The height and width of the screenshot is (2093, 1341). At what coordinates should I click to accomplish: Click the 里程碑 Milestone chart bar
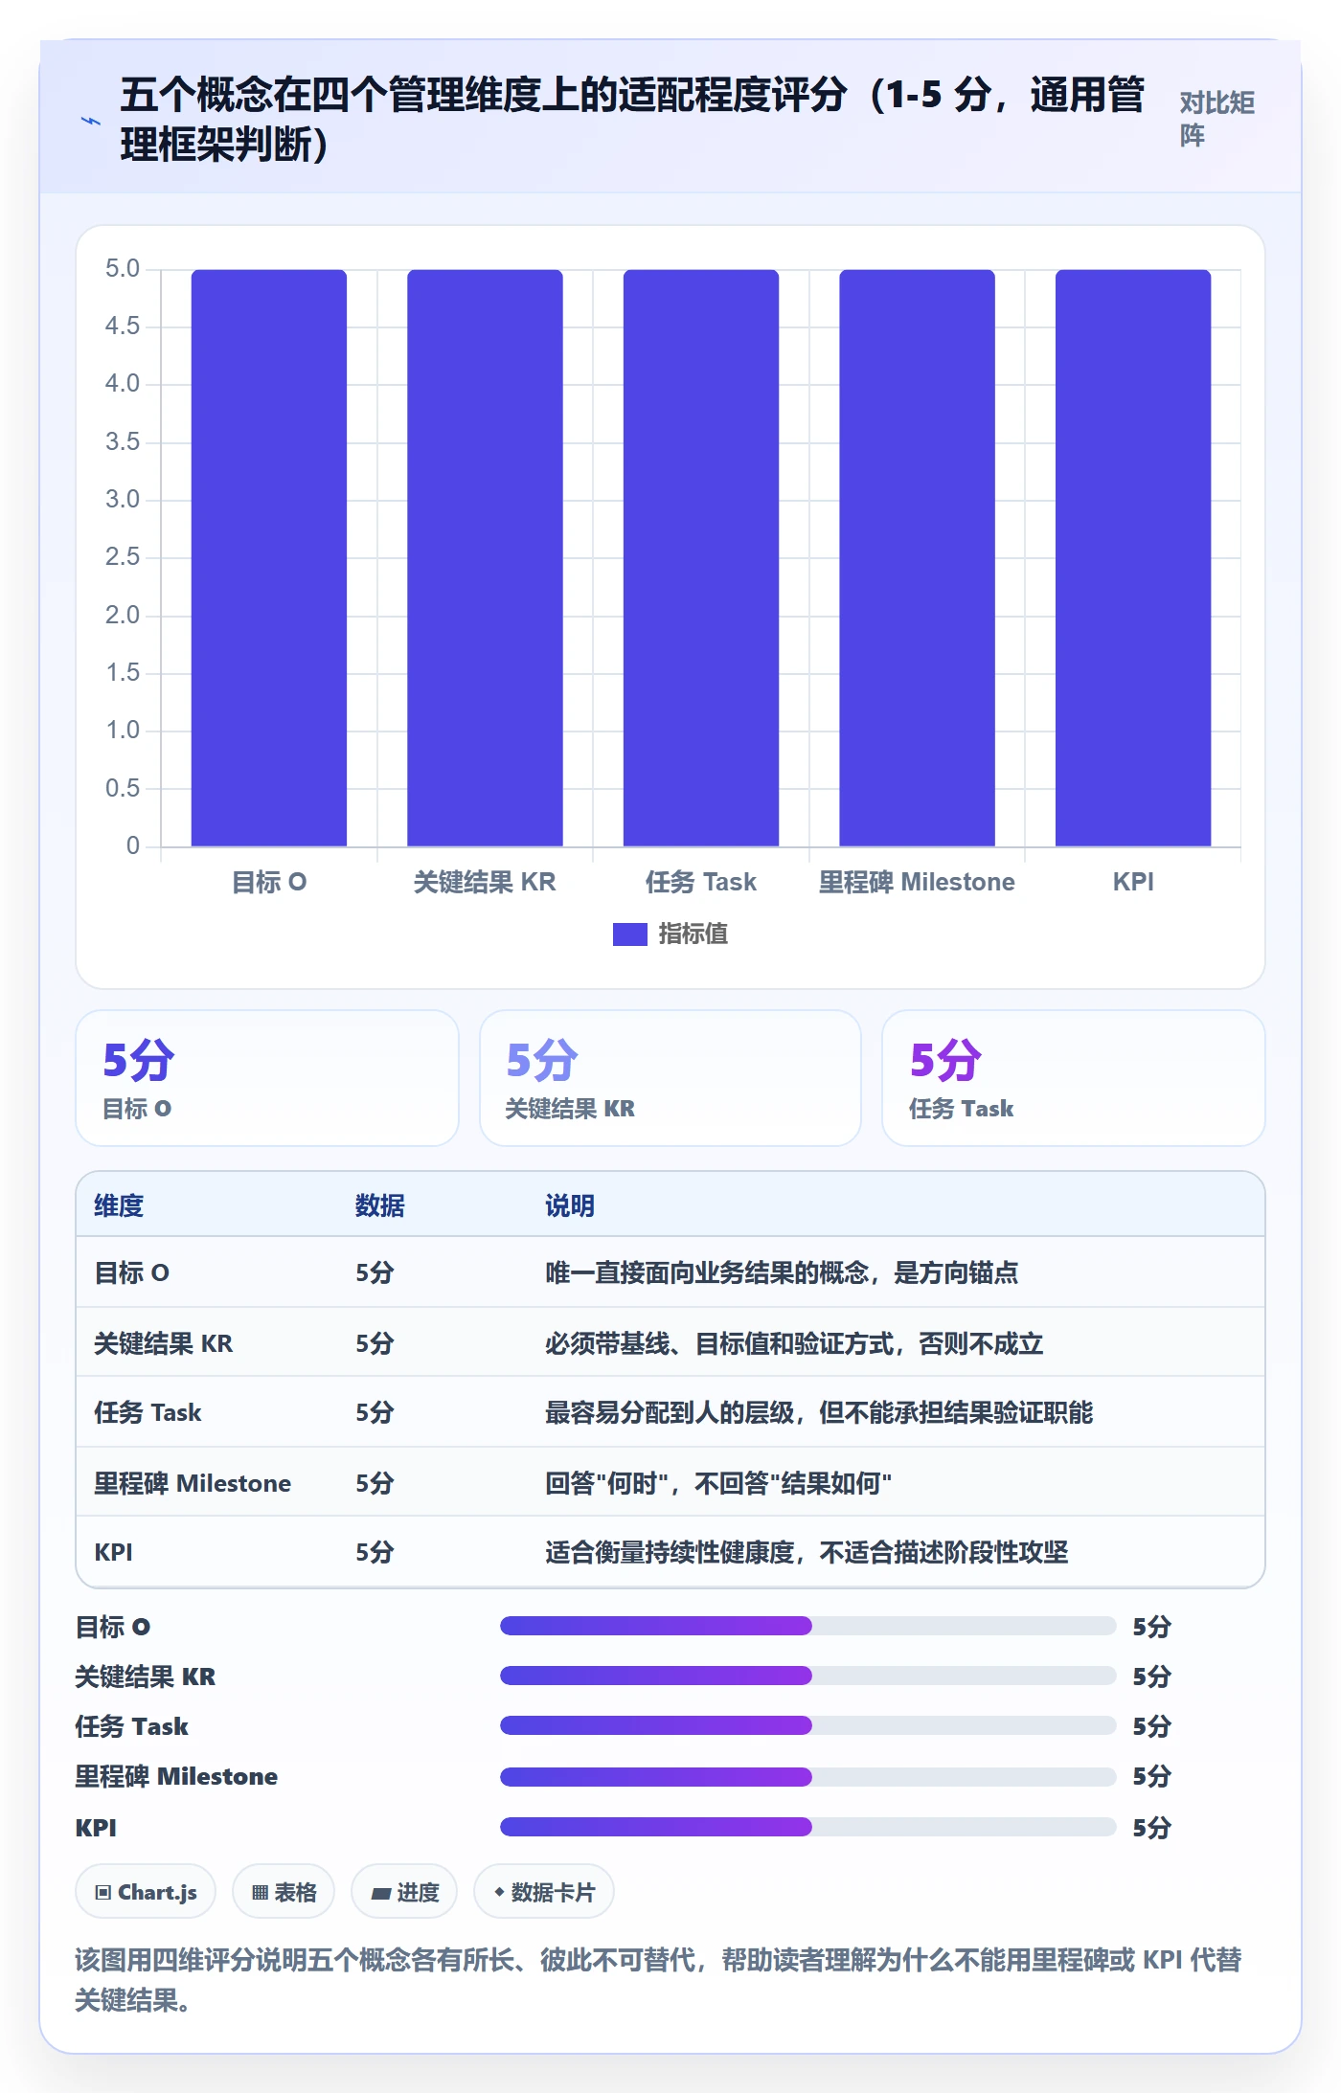pos(917,558)
